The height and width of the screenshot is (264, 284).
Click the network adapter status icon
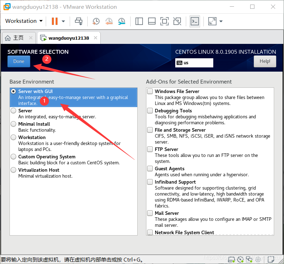[x=249, y=260]
